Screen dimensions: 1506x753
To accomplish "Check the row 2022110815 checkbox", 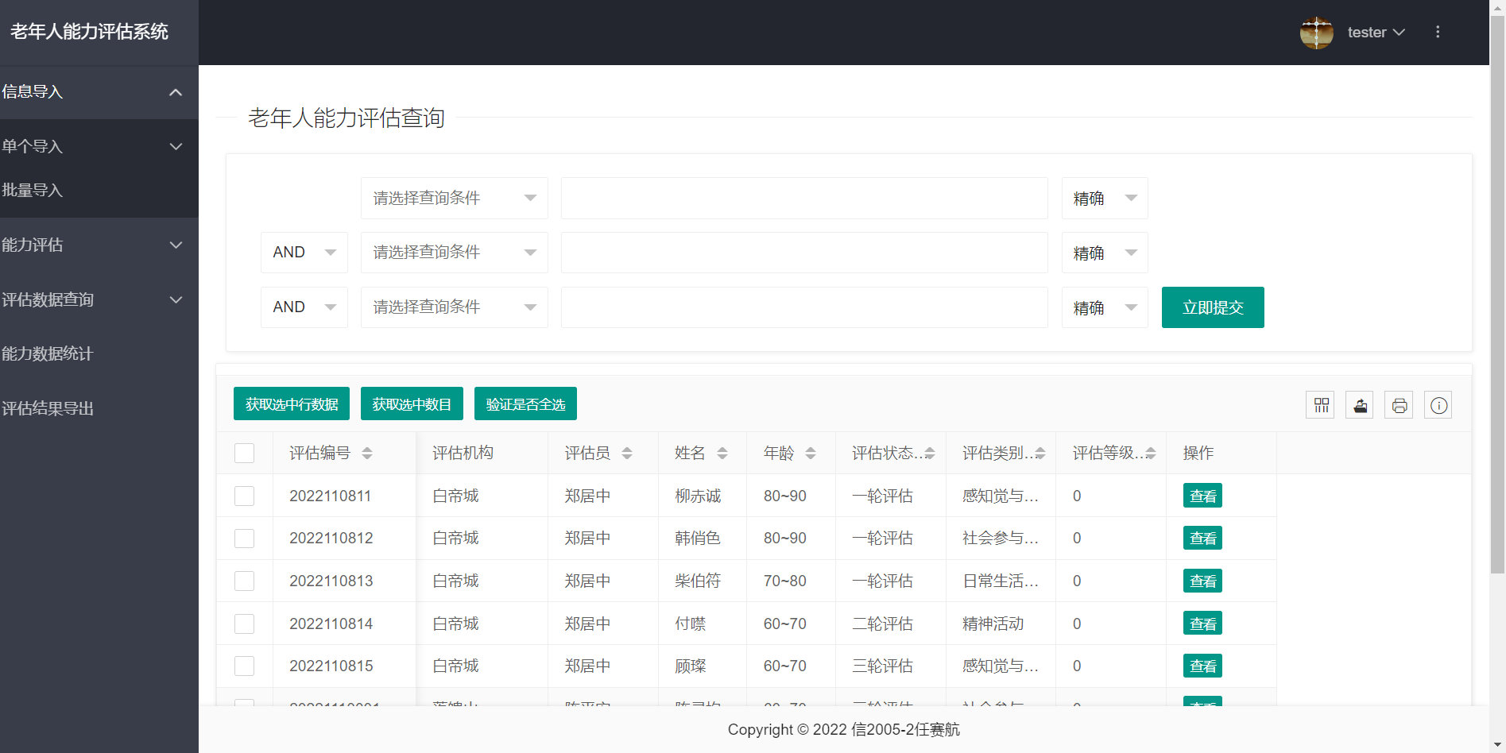I will [x=245, y=666].
